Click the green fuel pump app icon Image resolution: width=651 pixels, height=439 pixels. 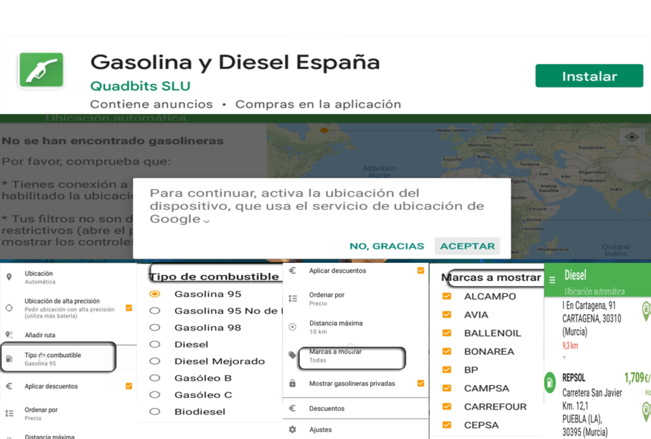[x=41, y=71]
